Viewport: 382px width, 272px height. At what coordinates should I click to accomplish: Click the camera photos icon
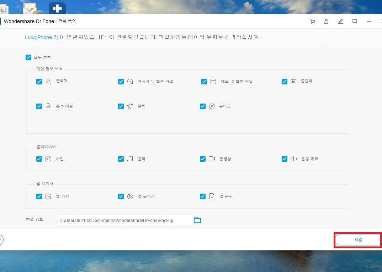coord(48,159)
